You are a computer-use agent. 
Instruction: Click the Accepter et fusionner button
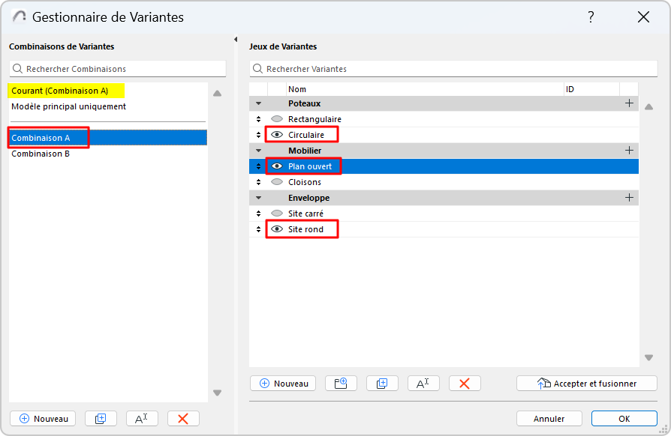(x=587, y=383)
